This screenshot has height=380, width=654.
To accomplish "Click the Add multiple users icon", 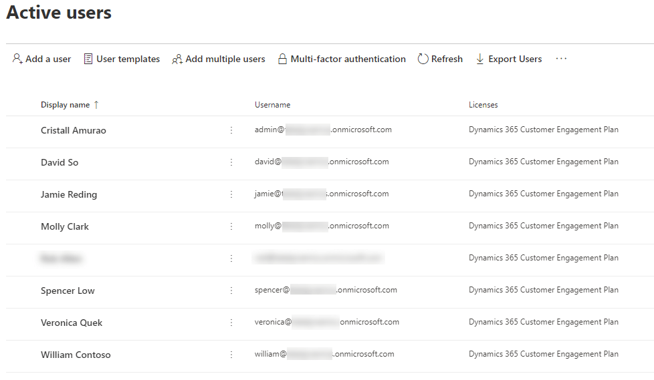I will [177, 59].
